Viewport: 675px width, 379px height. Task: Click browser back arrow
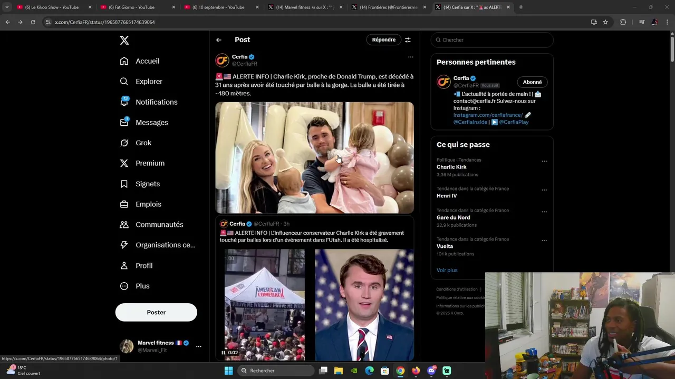pyautogui.click(x=7, y=22)
